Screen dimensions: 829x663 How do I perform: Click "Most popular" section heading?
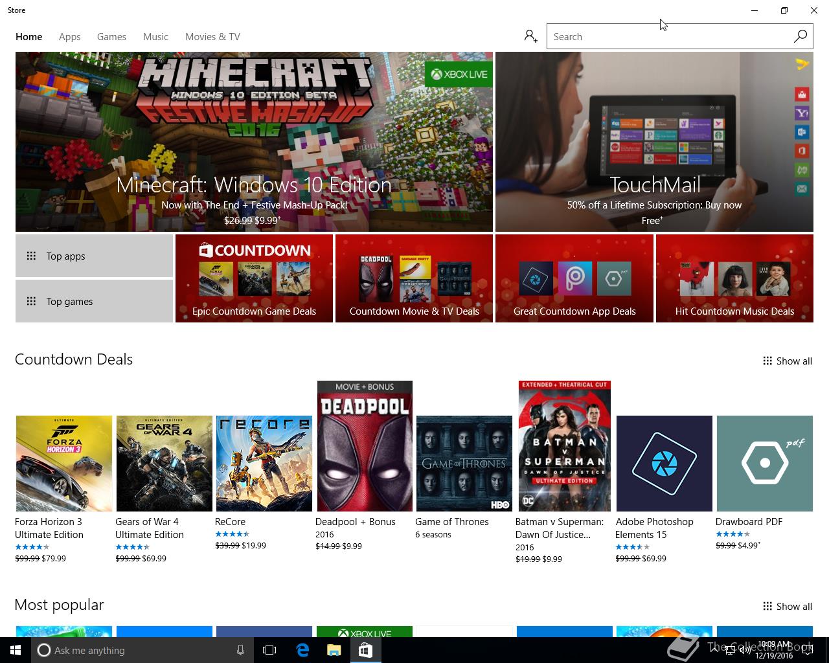(59, 605)
